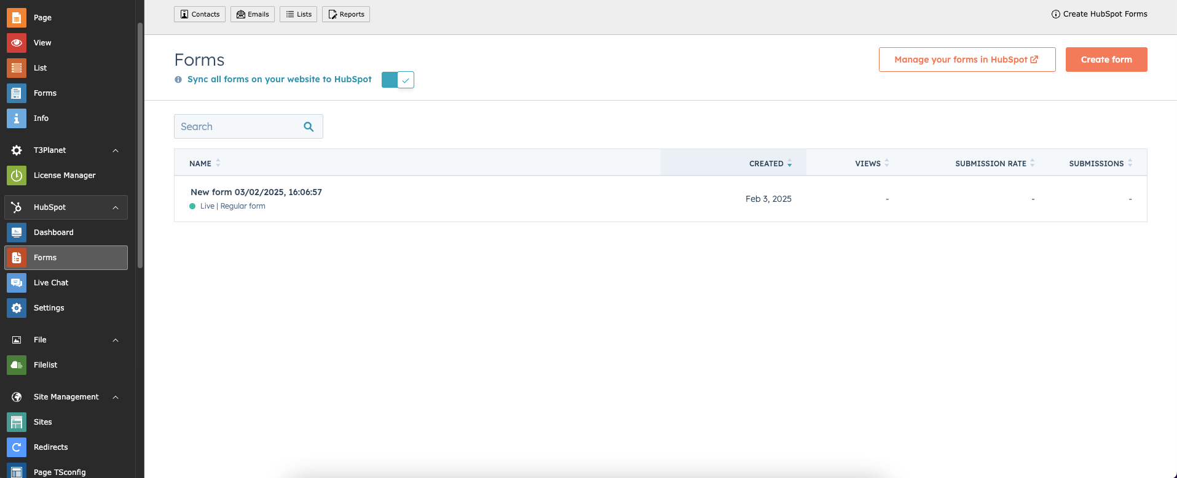This screenshot has width=1177, height=478.
Task: Click the T3Planet gear icon
Action: coord(17,150)
